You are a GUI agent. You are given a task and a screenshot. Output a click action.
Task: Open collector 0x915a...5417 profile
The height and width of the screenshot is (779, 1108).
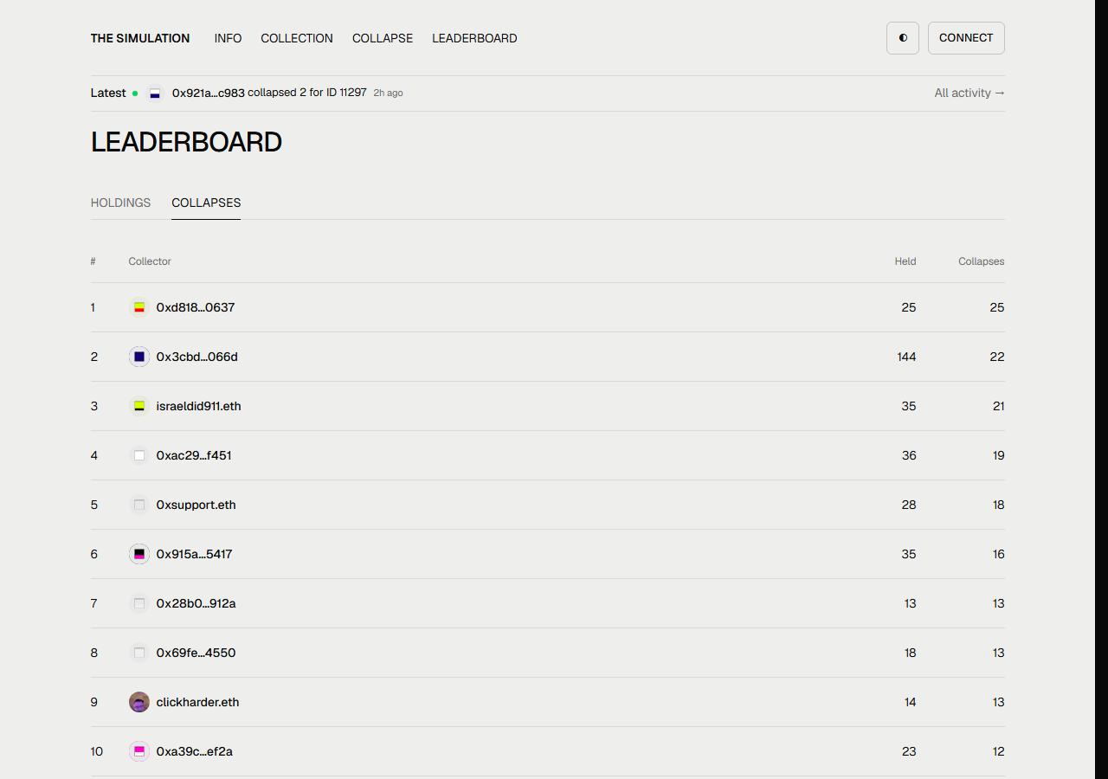pyautogui.click(x=195, y=554)
